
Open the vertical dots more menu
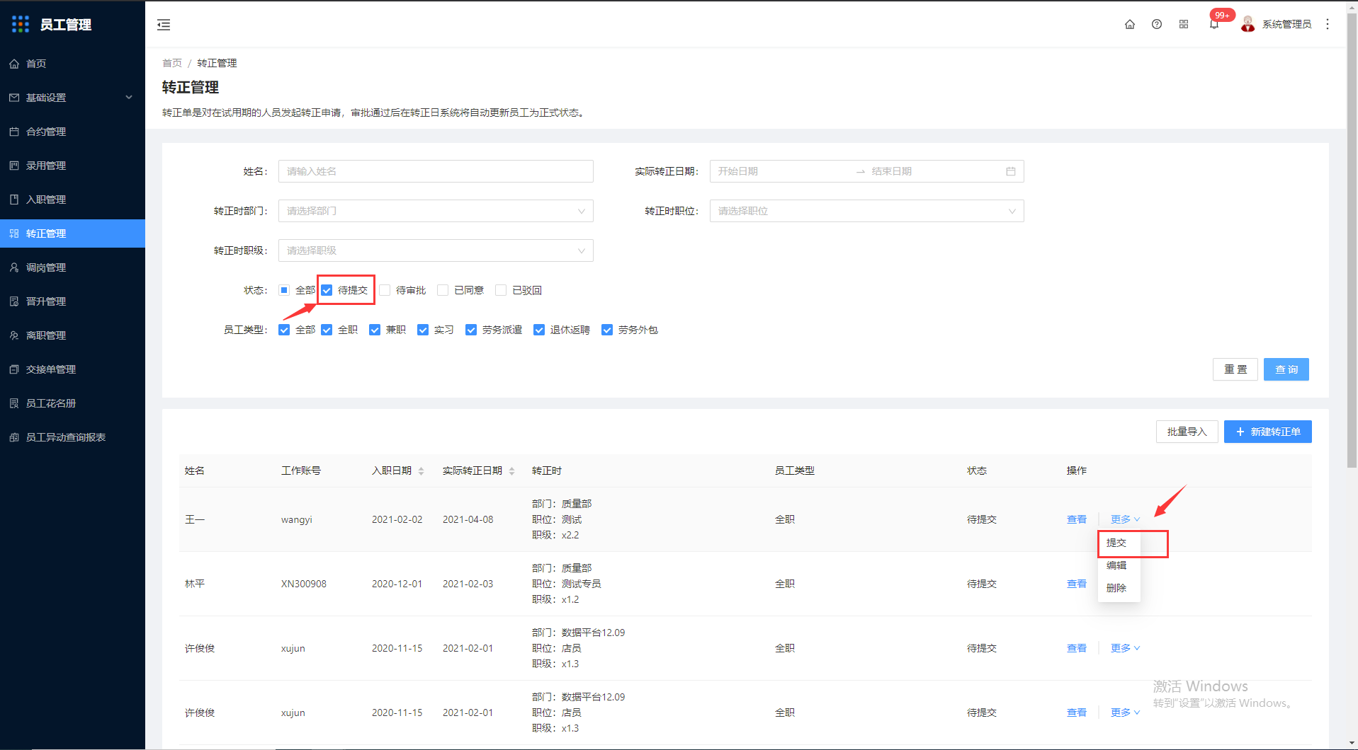click(1328, 24)
